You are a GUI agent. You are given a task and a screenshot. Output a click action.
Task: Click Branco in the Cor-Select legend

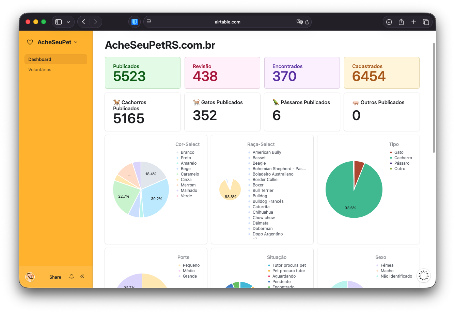point(187,152)
